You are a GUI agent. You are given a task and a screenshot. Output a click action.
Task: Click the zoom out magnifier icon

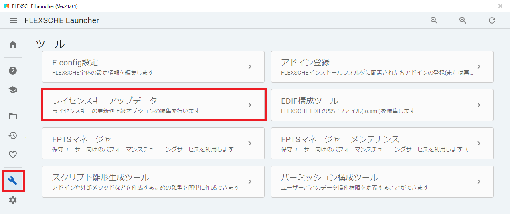tap(463, 20)
